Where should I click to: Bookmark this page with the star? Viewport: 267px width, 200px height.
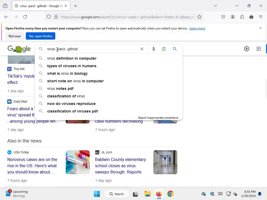click(x=199, y=17)
